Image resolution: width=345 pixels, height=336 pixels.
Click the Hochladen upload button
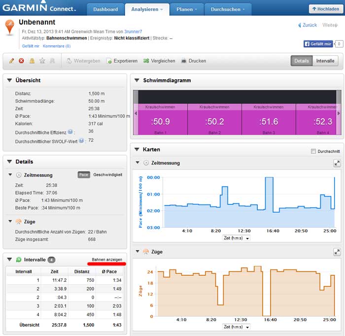point(326,9)
